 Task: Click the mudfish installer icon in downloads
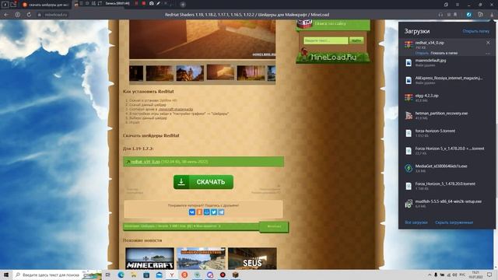click(x=409, y=204)
